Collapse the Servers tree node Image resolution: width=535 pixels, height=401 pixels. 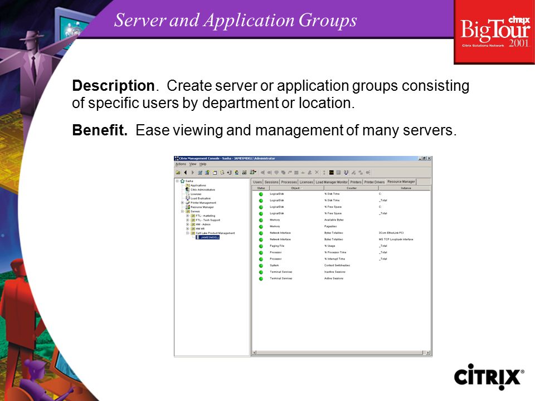tap(182, 212)
